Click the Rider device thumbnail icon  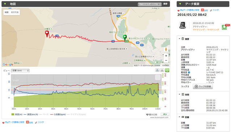(x=182, y=25)
